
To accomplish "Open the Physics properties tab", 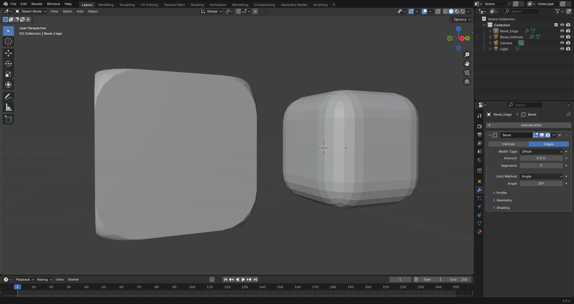I will pyautogui.click(x=480, y=206).
